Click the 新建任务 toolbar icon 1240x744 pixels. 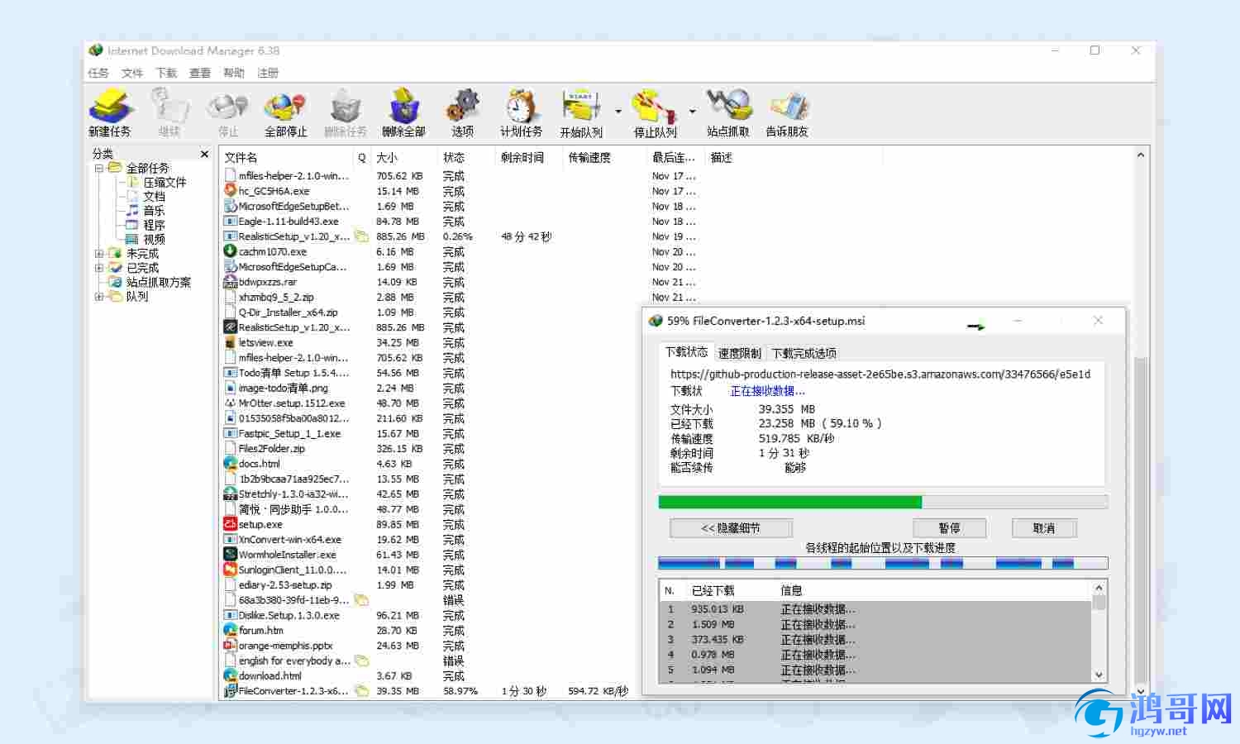click(110, 113)
